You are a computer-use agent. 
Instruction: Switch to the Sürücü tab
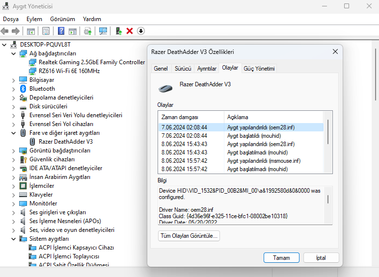183,69
